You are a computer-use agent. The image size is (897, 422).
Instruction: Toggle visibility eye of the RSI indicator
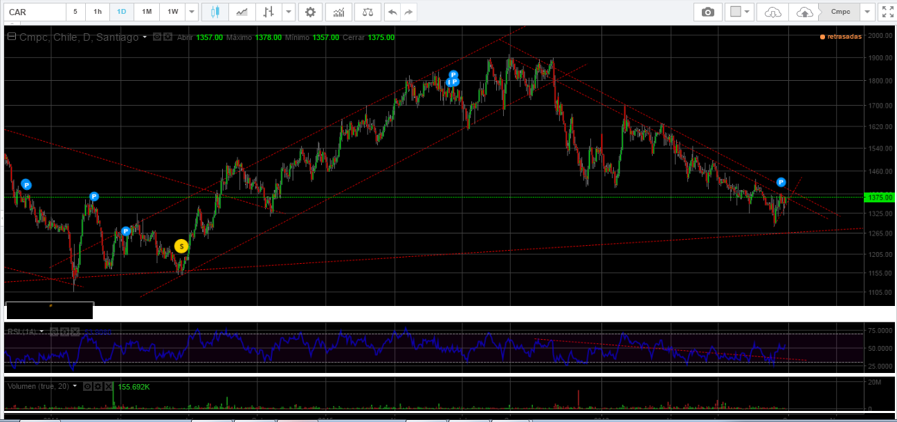pyautogui.click(x=53, y=332)
